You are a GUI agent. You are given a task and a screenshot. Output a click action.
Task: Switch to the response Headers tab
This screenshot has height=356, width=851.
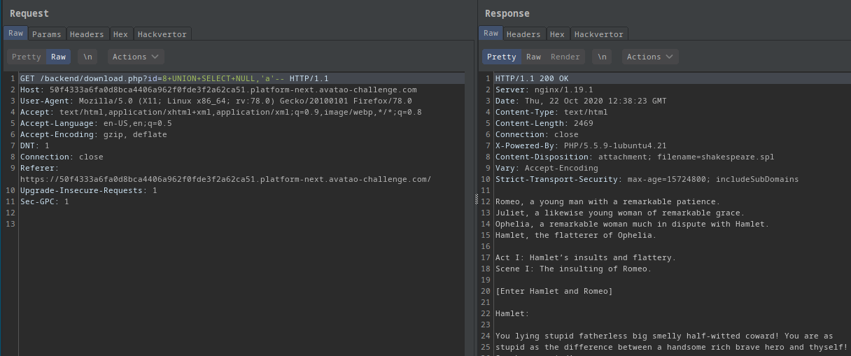tap(523, 34)
